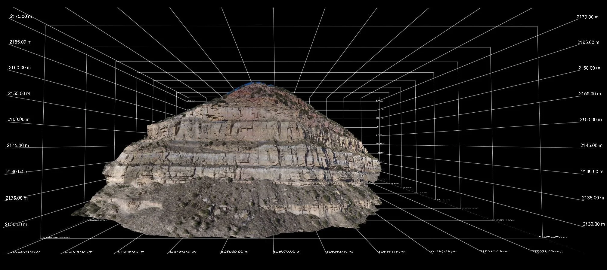Image resolution: width=607 pixels, height=270 pixels.
Task: Select the right-side 2155.00 m axis label
Action: [590, 94]
